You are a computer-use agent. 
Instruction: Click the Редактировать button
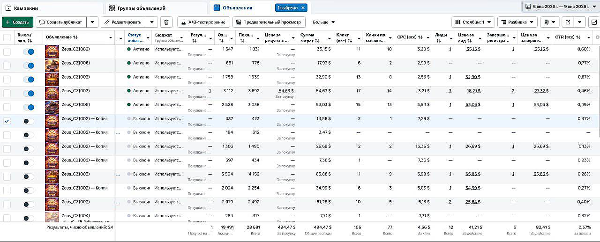(123, 22)
